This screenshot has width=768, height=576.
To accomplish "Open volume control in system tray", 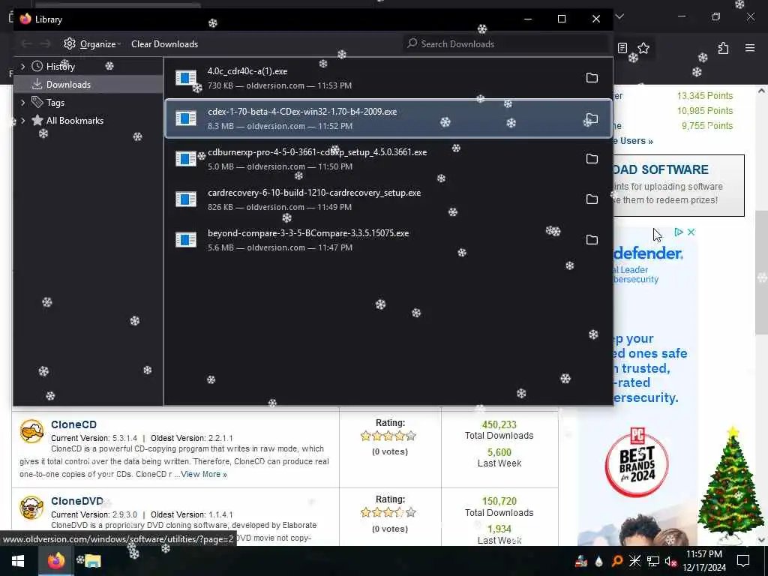I will pos(670,561).
